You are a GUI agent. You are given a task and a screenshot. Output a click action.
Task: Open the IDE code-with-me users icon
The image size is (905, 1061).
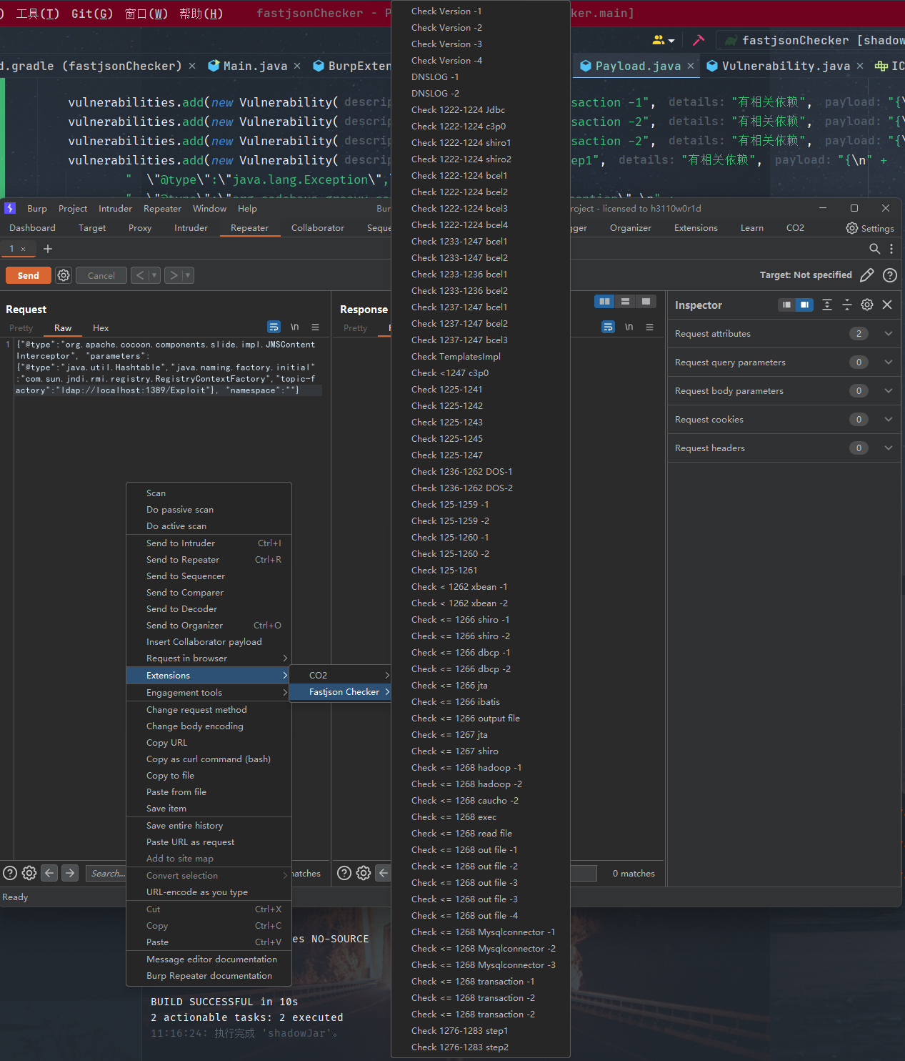point(663,40)
